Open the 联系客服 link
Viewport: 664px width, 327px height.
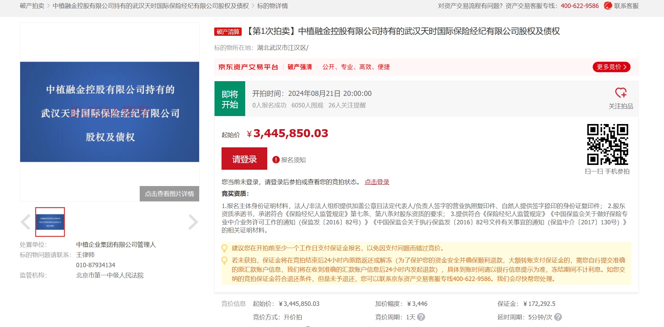(626, 6)
